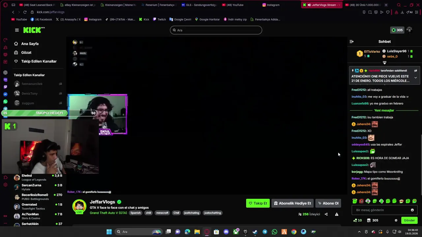This screenshot has height=237, width=422.
Task: Open the Gözat menu item
Action: tap(26, 53)
